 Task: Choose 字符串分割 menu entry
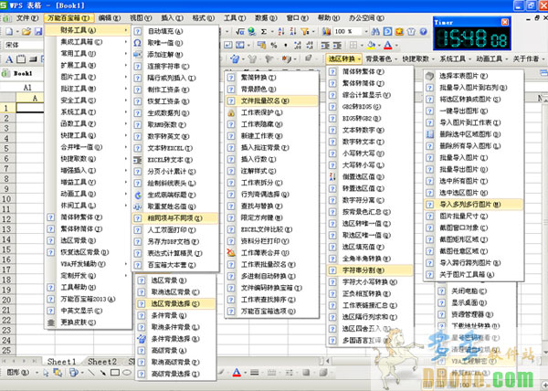[370, 270]
